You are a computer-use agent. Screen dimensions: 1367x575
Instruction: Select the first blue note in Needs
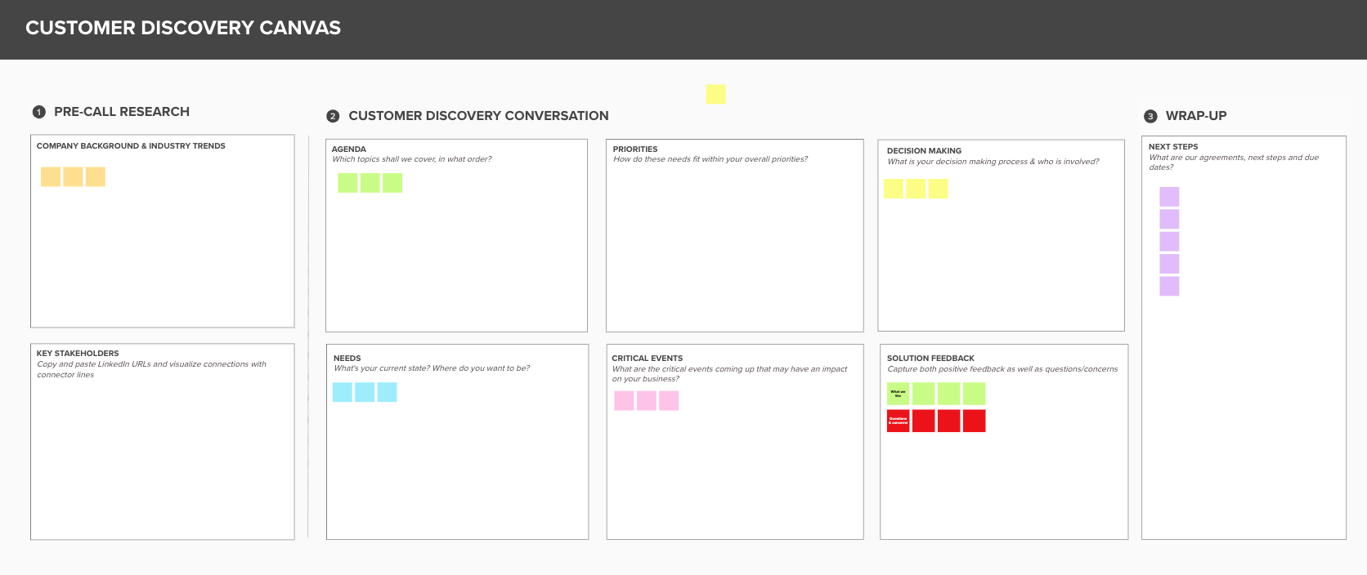(x=343, y=392)
